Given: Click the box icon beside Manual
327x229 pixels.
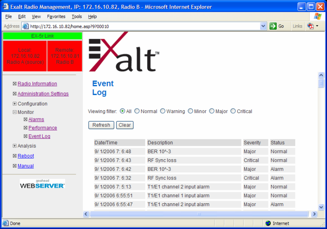Looking at the screenshot, I should pyautogui.click(x=15, y=166).
